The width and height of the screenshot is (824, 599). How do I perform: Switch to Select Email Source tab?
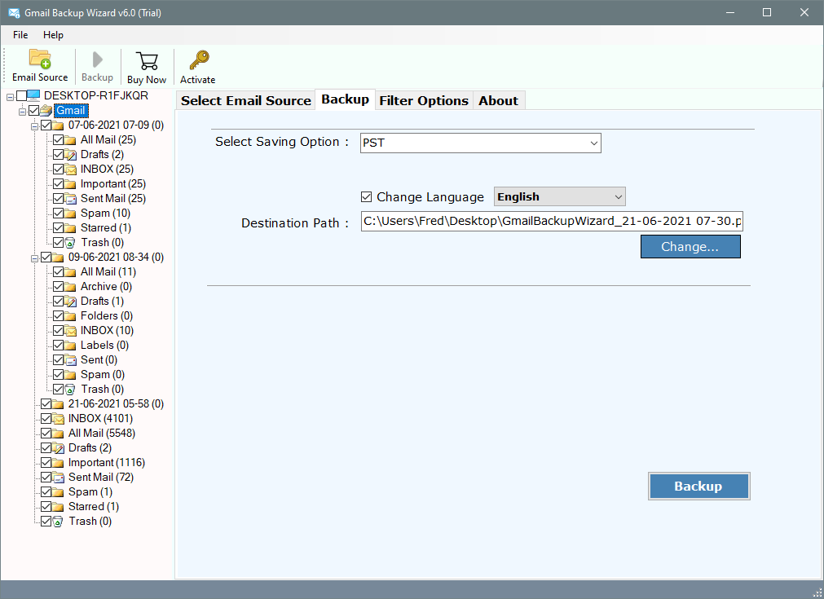click(x=246, y=100)
